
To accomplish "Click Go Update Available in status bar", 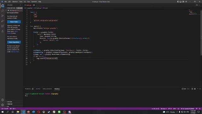I will coord(187,109).
